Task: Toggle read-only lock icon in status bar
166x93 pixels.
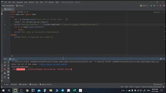Action: (163, 87)
